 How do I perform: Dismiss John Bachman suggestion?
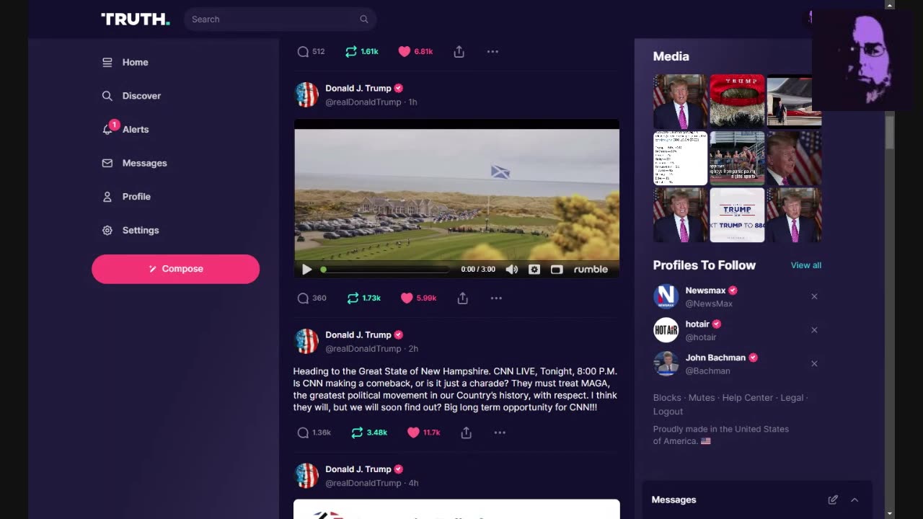814,364
